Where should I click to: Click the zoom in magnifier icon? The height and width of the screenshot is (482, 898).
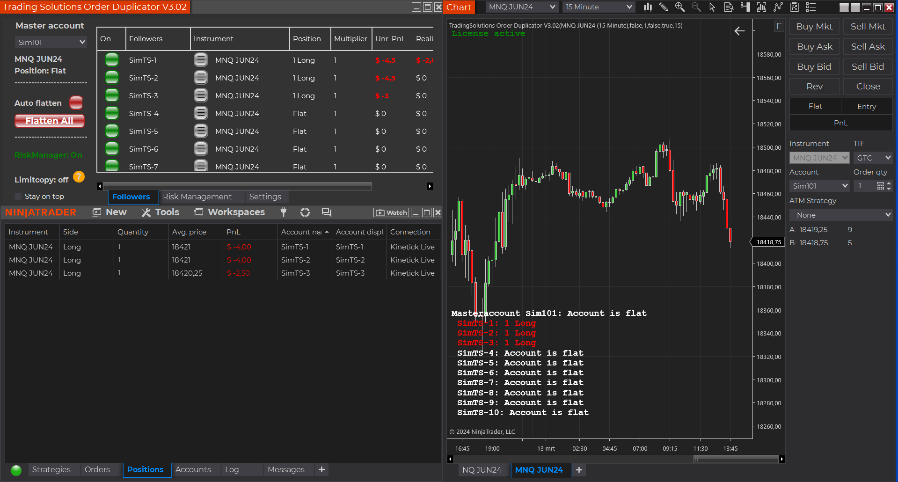pos(679,7)
